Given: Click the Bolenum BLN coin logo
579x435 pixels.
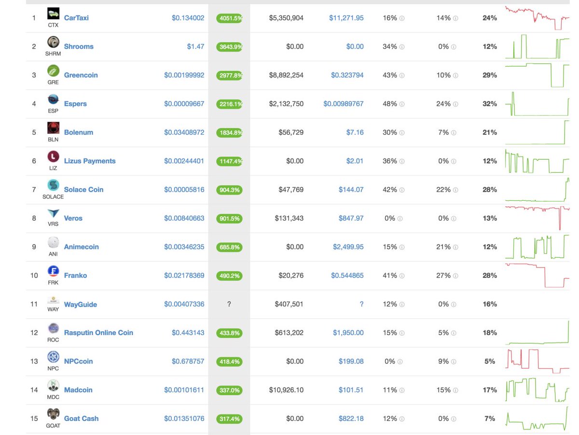Looking at the screenshot, I should [x=53, y=128].
